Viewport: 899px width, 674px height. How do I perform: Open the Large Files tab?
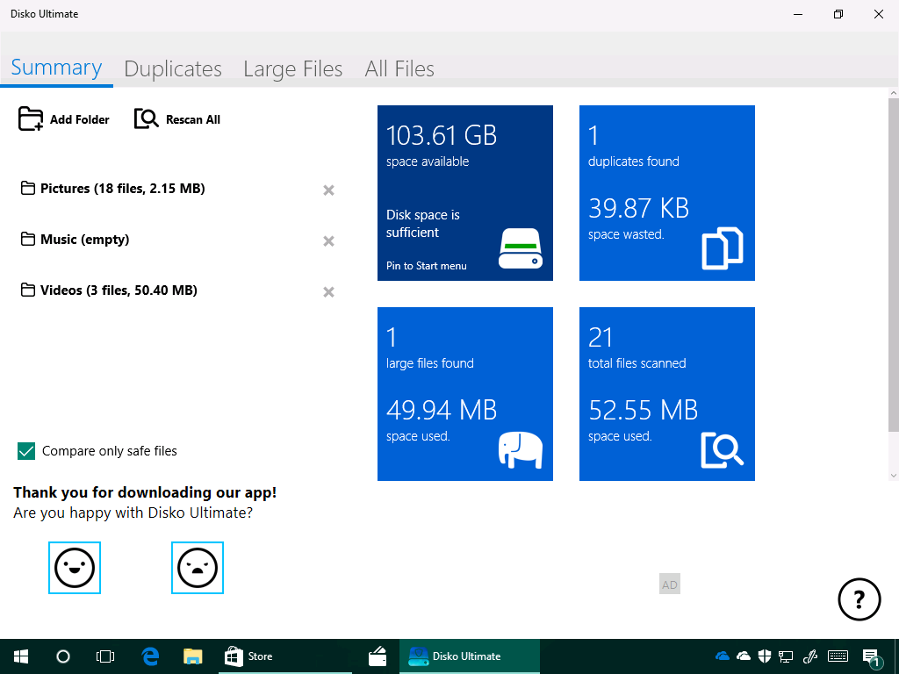click(293, 68)
